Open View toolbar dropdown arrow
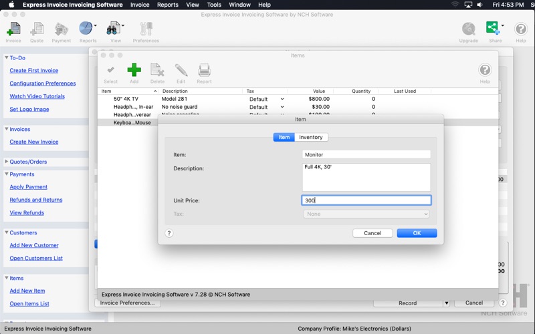This screenshot has width=535, height=334. [123, 25]
